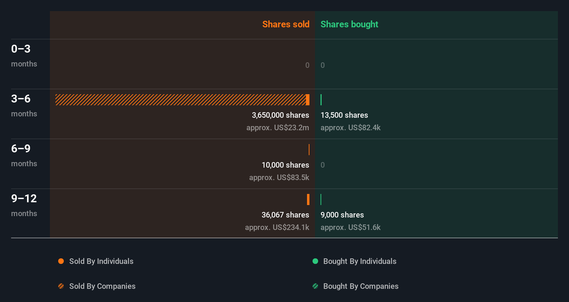
Task: Toggle the Sold By Individuals legend label
Action: click(x=101, y=261)
